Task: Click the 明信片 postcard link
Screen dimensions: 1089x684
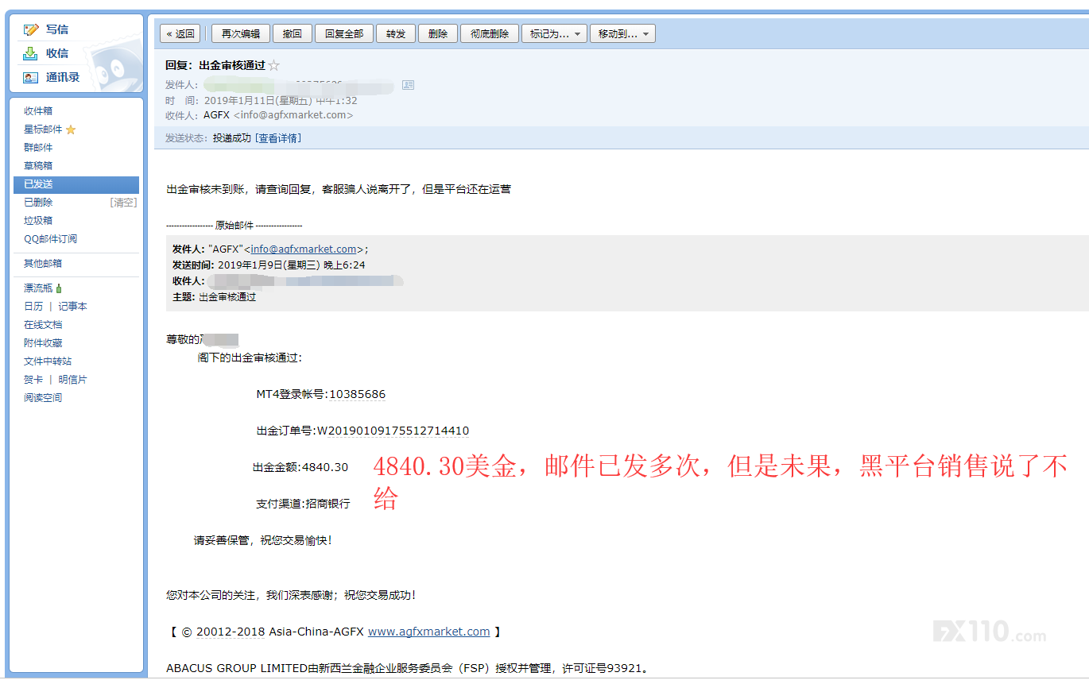Action: [72, 380]
